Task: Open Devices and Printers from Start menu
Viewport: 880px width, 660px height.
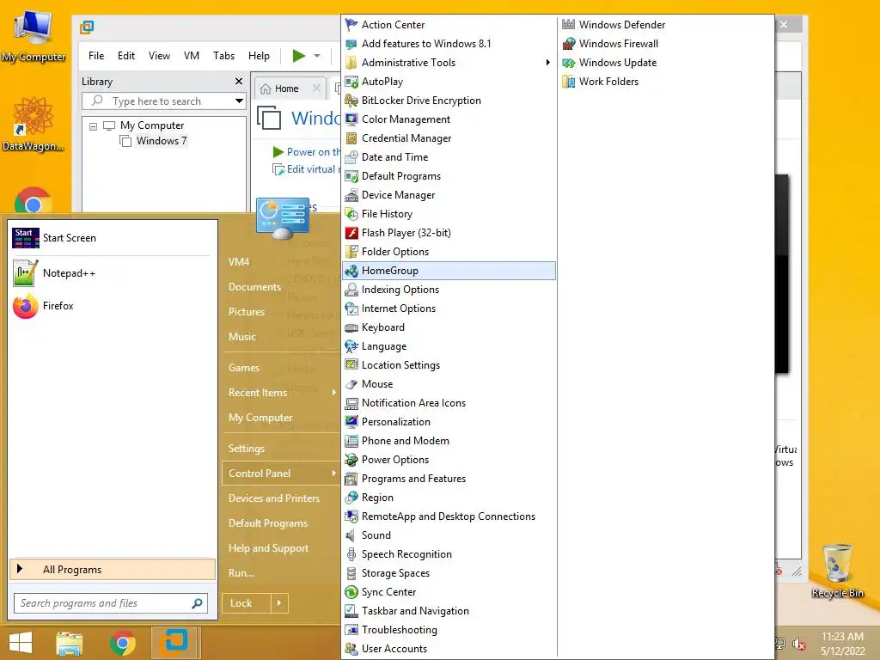Action: [x=274, y=498]
